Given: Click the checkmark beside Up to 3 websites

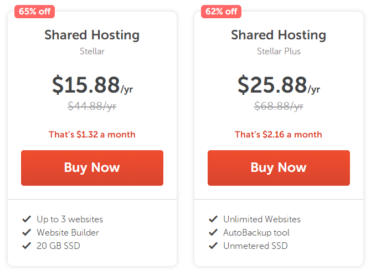Looking at the screenshot, I should pos(26,219).
